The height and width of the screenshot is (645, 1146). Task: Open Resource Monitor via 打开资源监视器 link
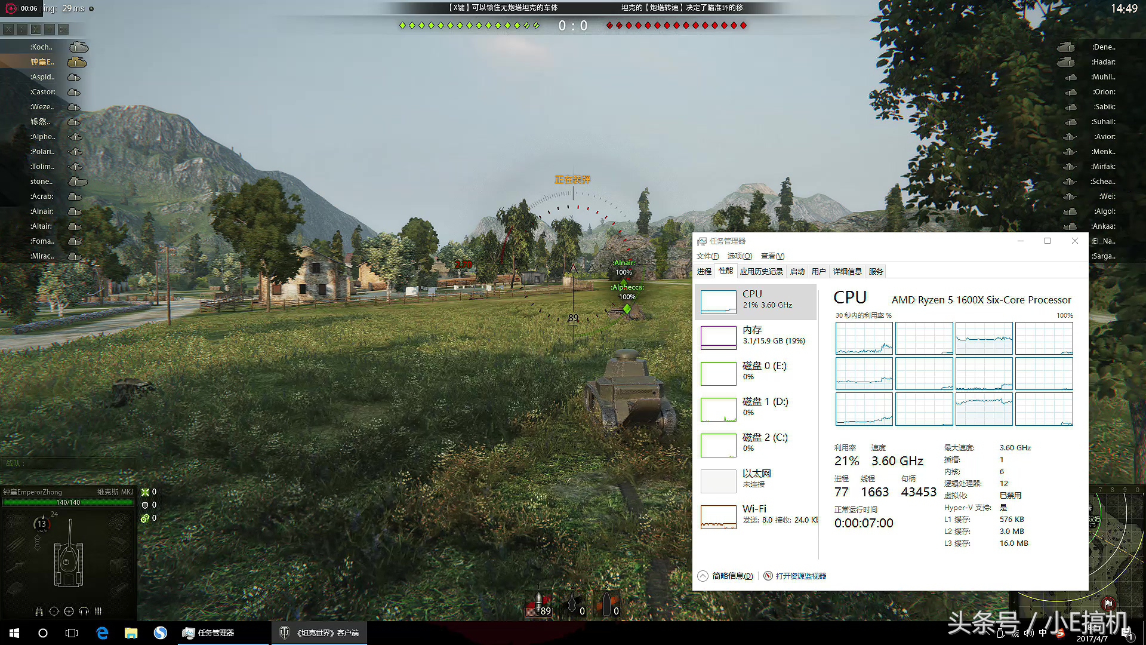pos(800,575)
